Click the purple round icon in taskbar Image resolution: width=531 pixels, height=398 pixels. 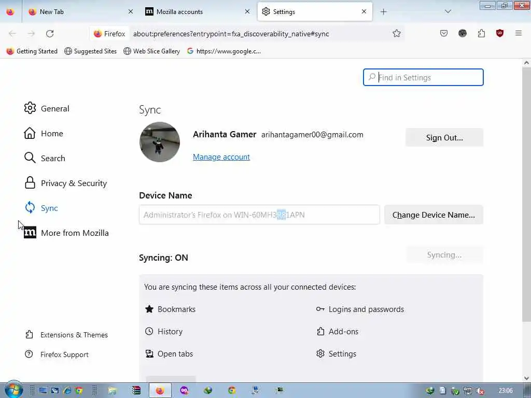pyautogui.click(x=184, y=391)
